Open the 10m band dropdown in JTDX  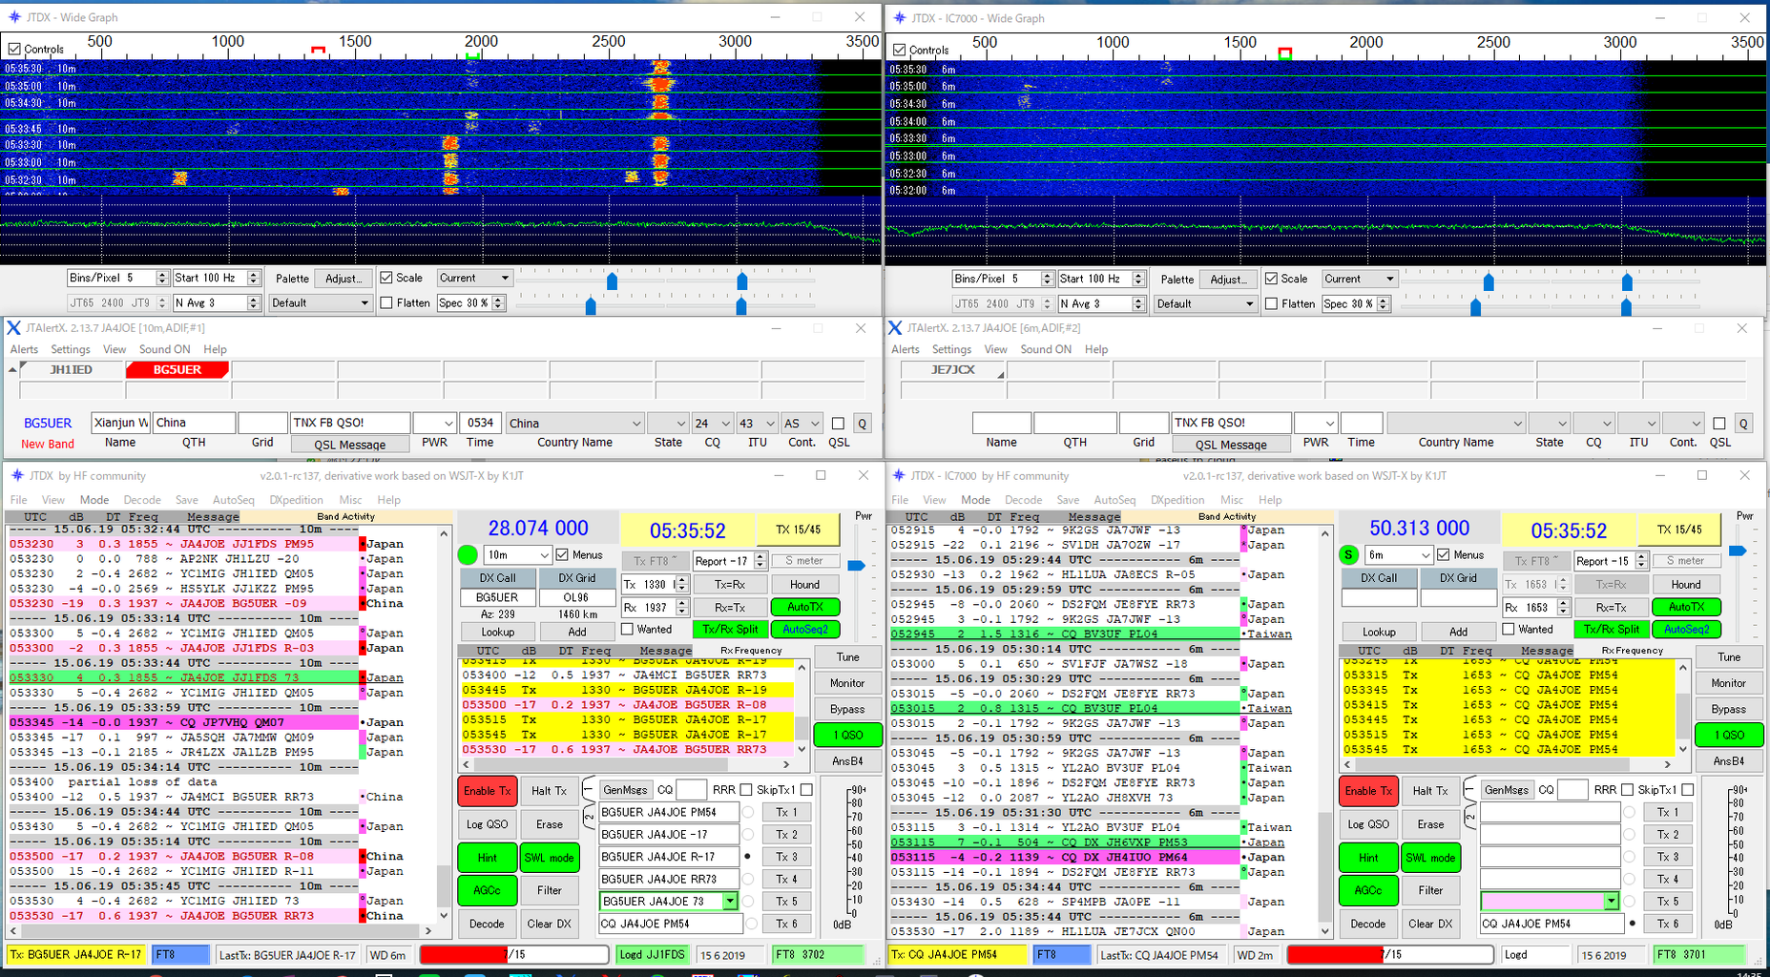tap(544, 555)
